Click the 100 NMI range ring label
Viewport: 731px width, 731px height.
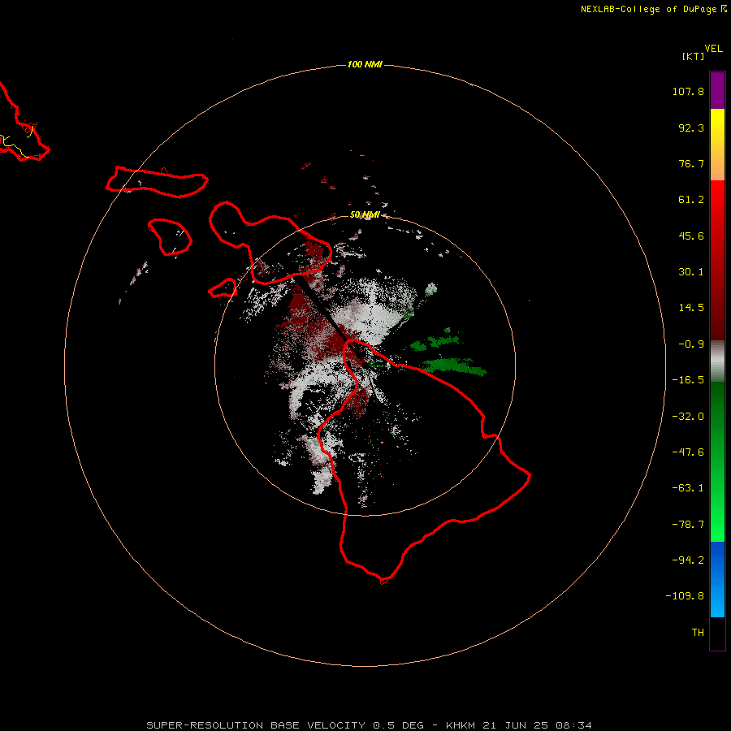click(365, 64)
